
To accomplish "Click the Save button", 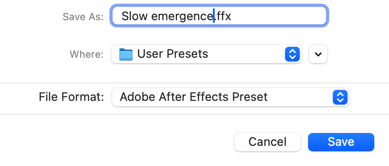I will 341,142.
